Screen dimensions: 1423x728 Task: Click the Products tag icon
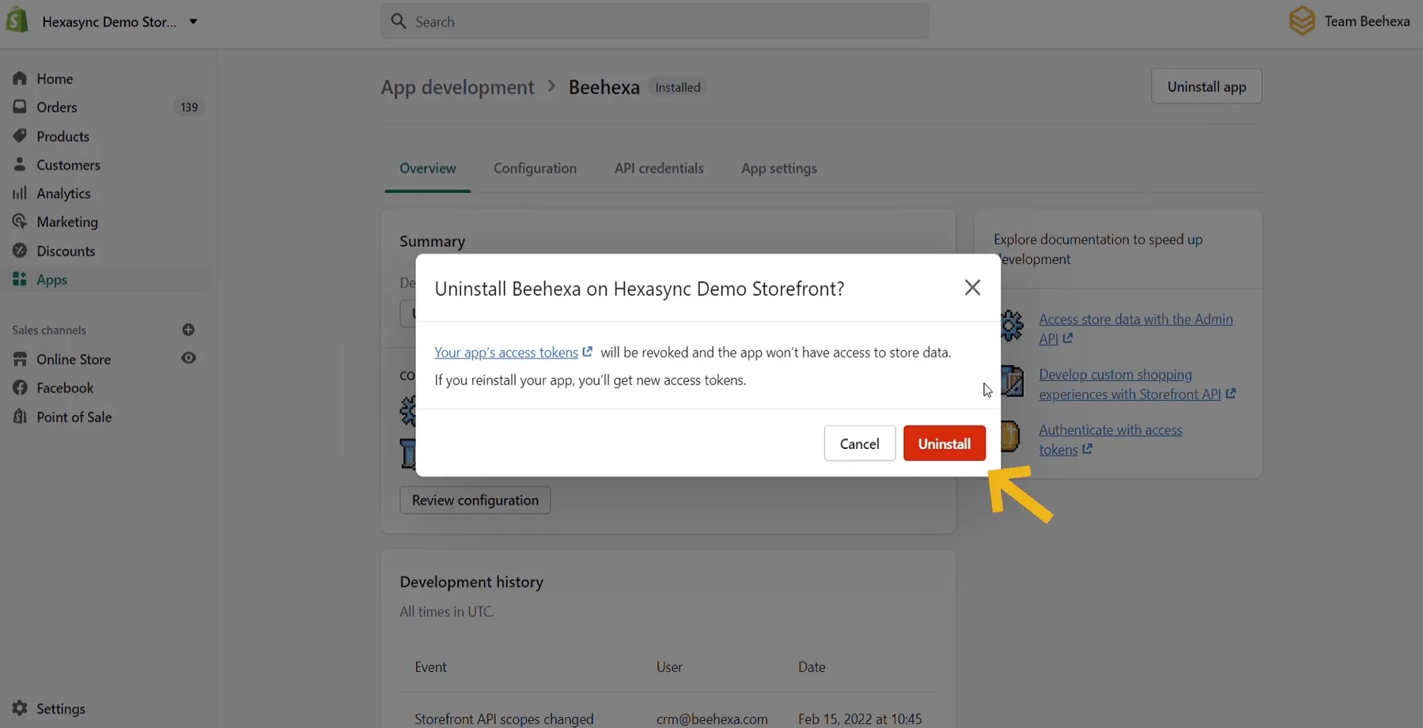20,136
